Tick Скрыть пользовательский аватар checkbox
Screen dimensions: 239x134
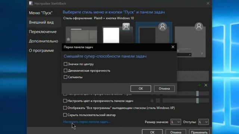pos(65,115)
